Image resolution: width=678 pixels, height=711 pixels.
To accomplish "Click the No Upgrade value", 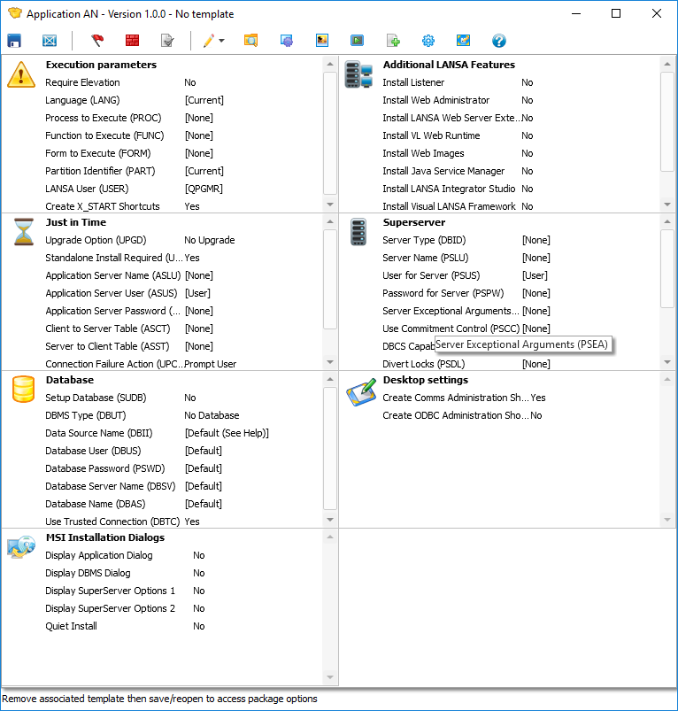I will [210, 240].
